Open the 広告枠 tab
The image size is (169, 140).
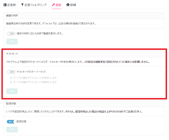coord(10,5)
